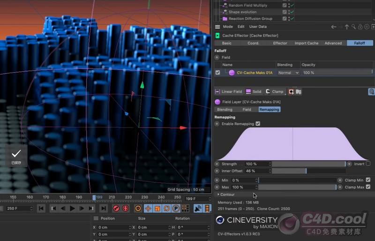Open the coordinates panel hamburger menu beside Position
This screenshot has height=241, width=375.
coord(96,218)
